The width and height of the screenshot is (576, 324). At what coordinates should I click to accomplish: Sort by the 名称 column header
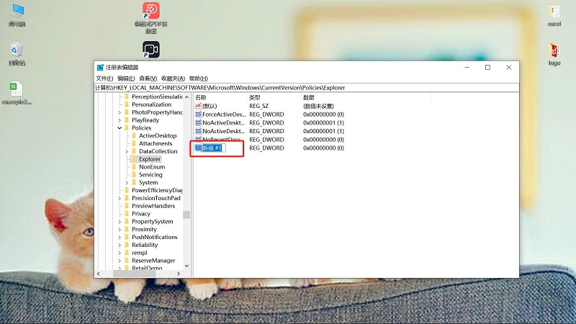201,97
